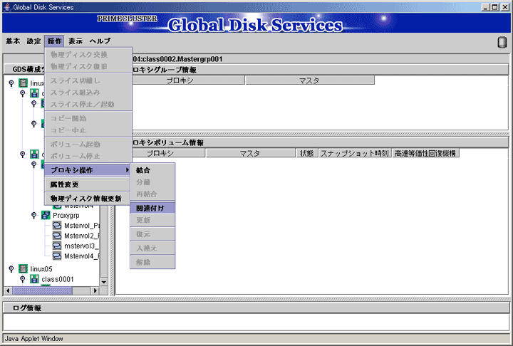Click the Mstervol_P volume icon
The width and height of the screenshot is (513, 346).
(x=57, y=225)
